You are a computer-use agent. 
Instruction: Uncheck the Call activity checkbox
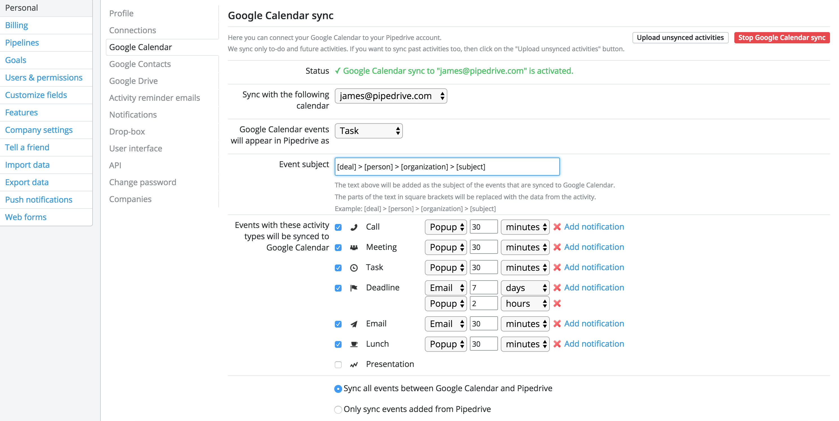tap(338, 227)
